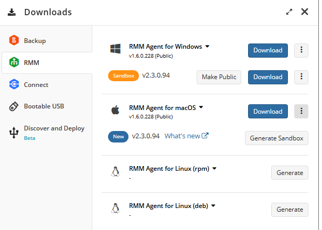Open the What's new link

tap(187, 136)
